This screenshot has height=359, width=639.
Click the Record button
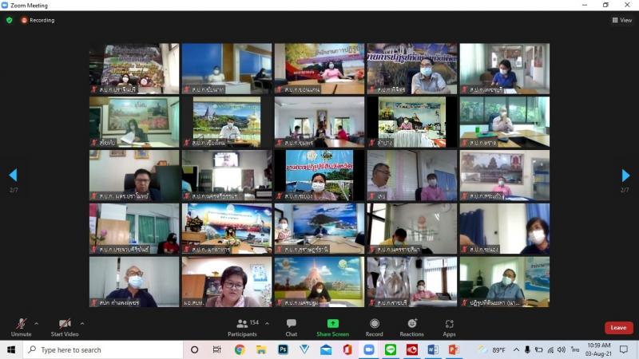[374, 327]
